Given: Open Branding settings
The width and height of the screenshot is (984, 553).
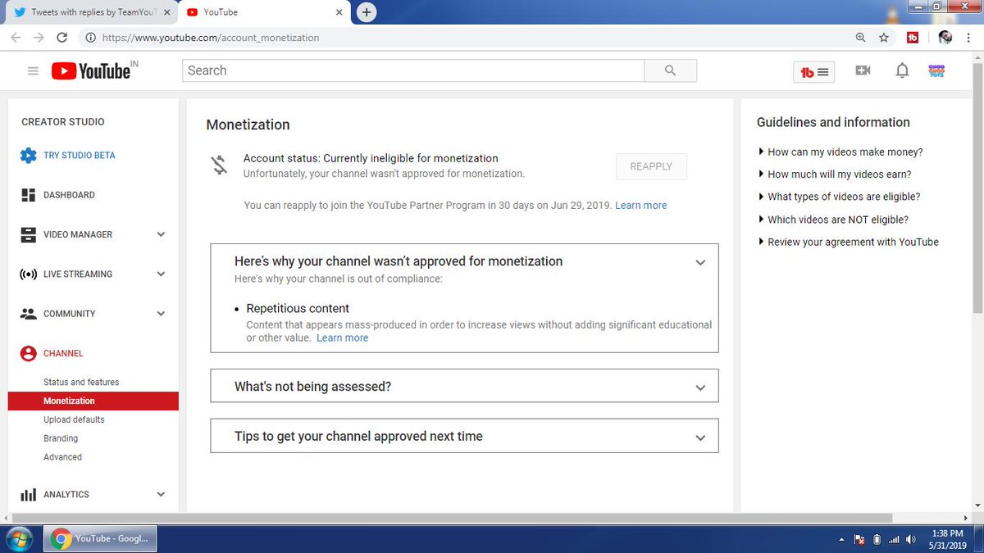Looking at the screenshot, I should click(61, 438).
